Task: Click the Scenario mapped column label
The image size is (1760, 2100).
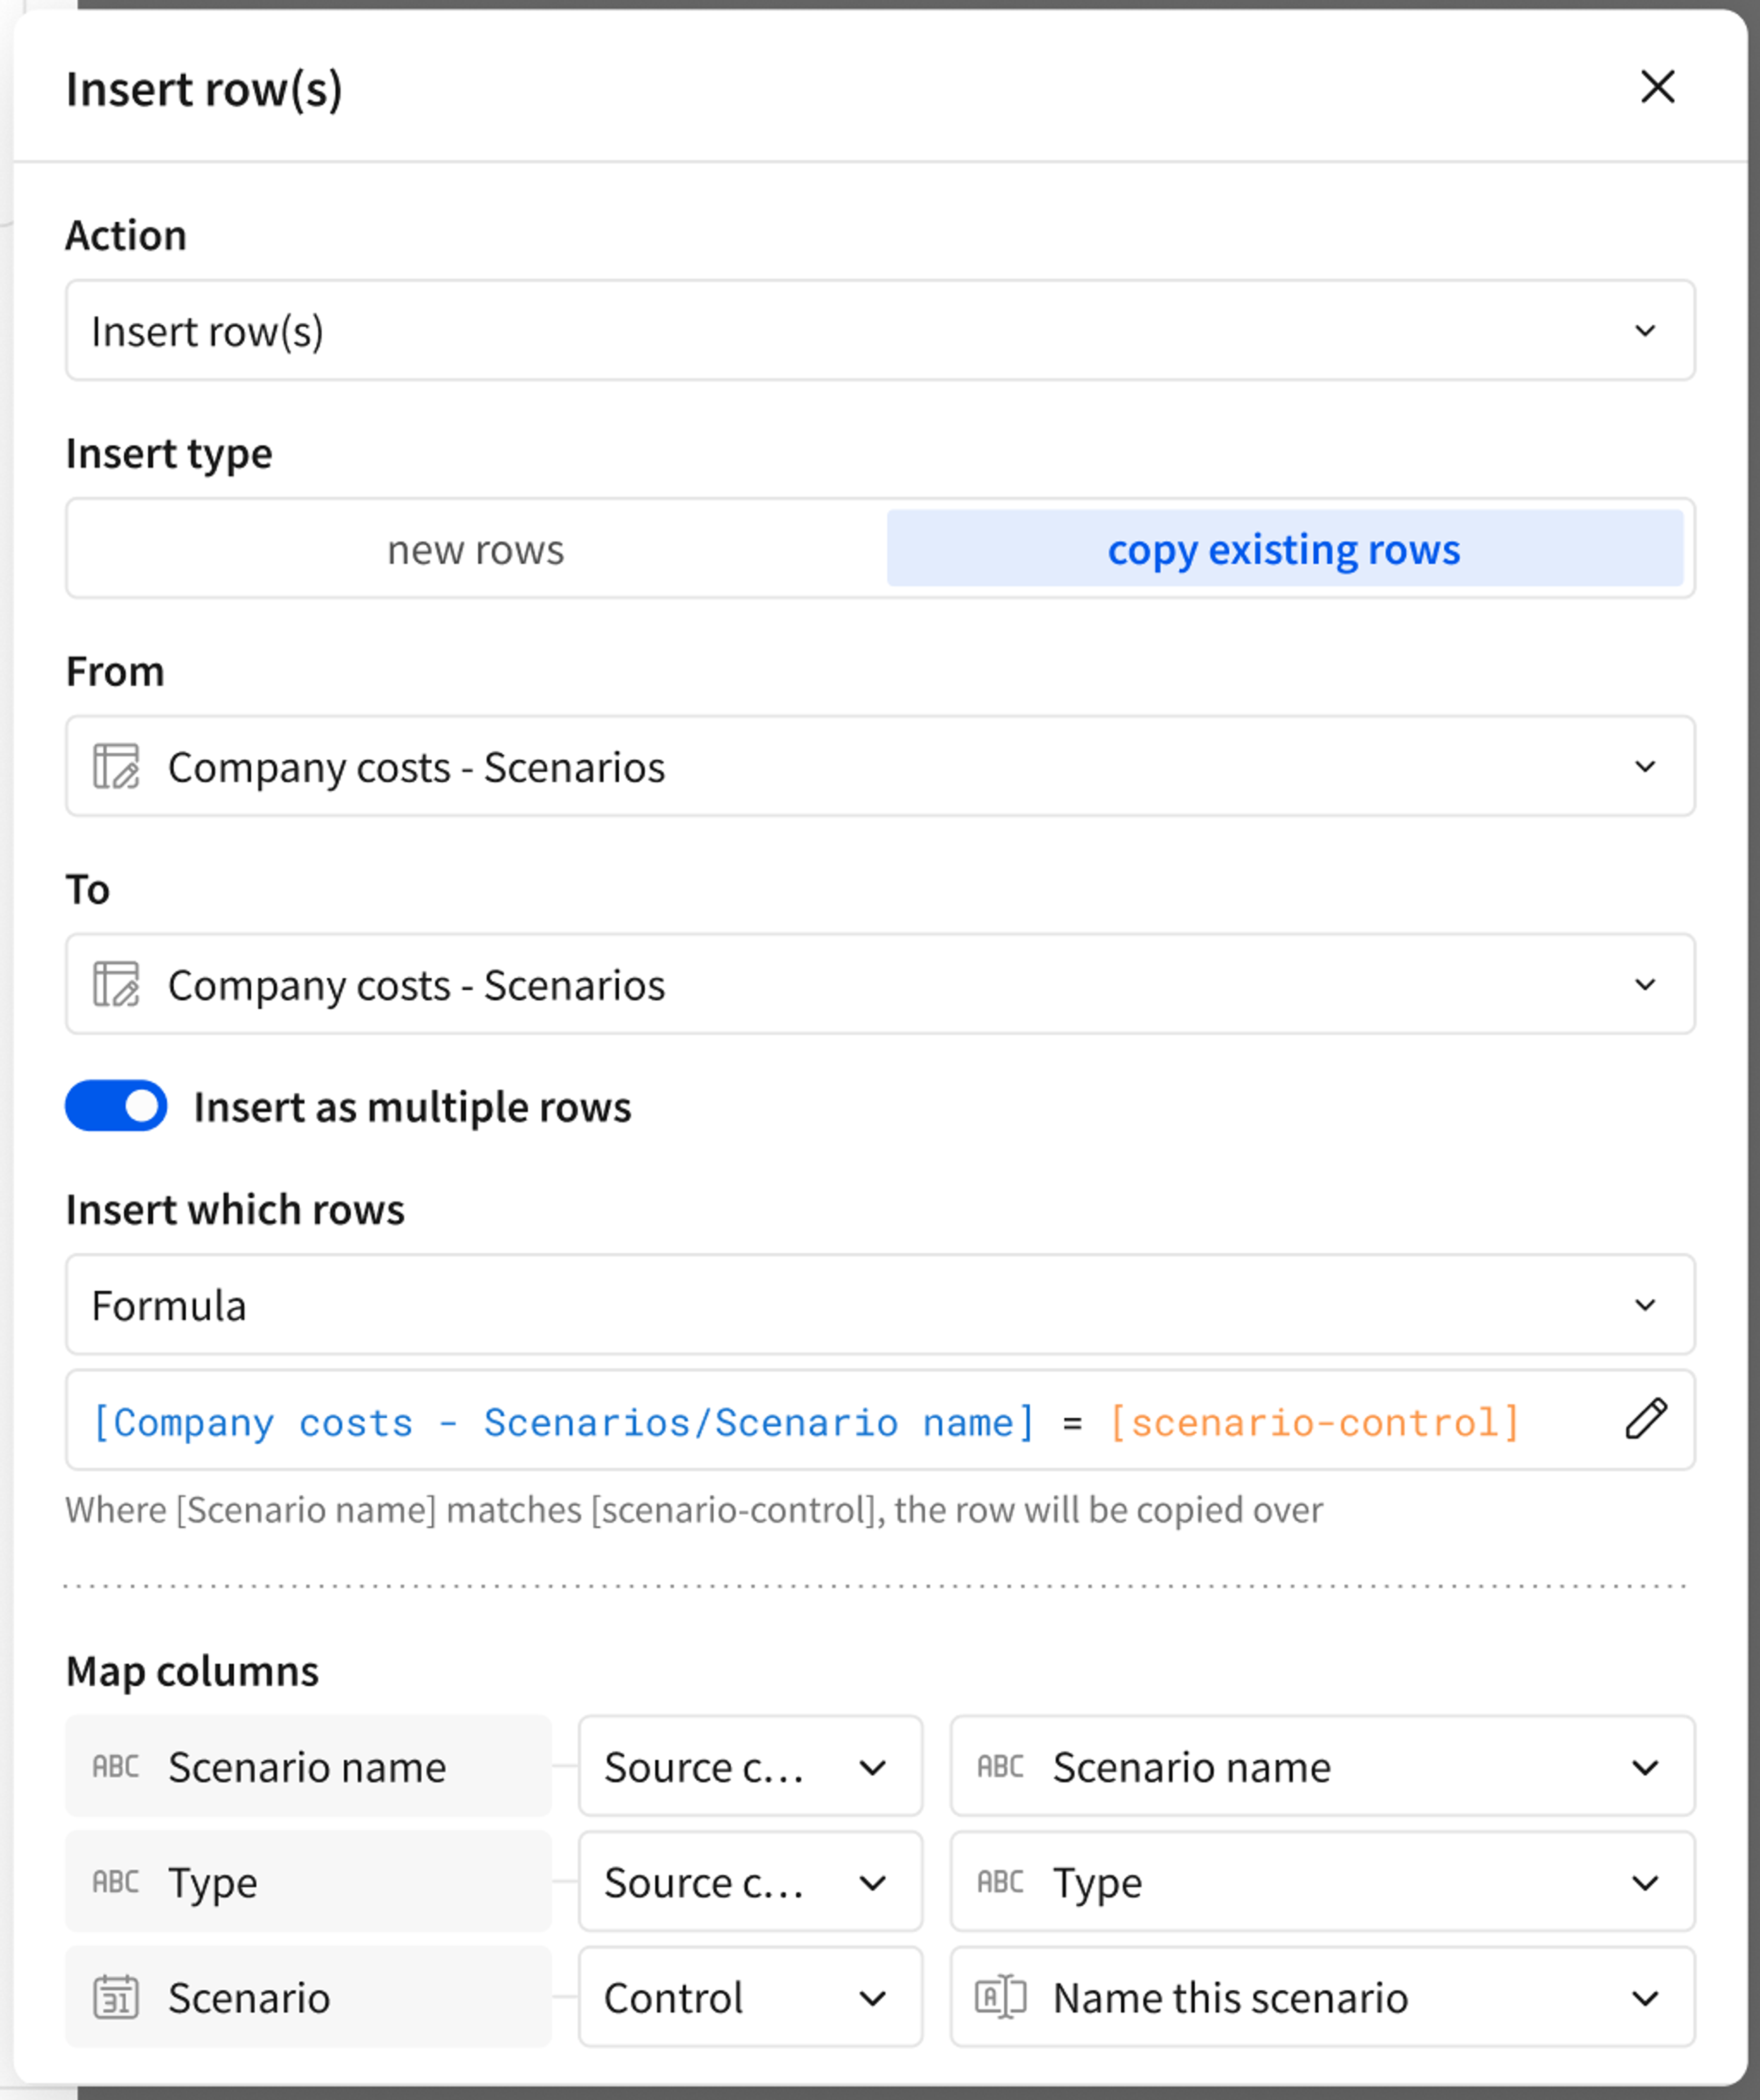Action: [308, 1997]
